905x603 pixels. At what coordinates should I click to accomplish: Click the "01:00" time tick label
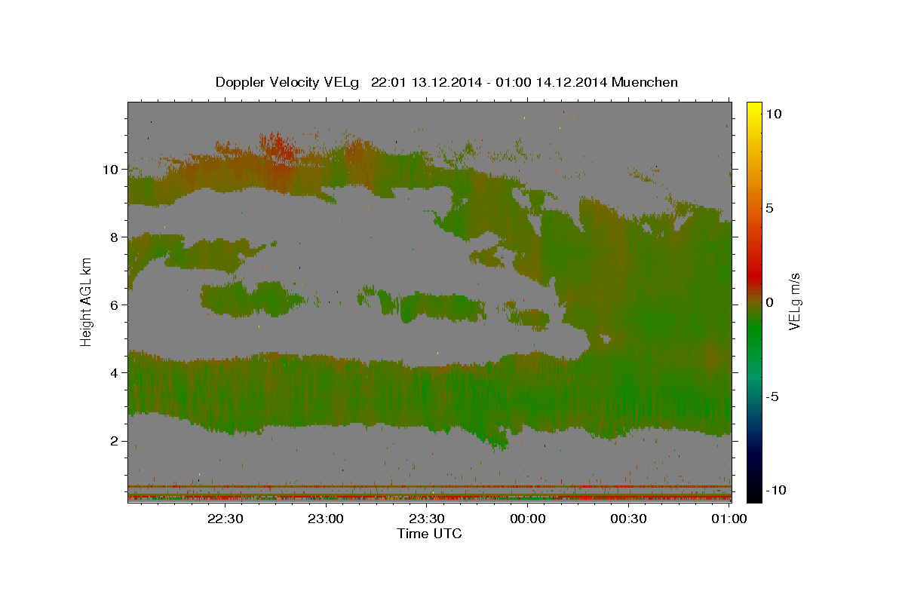729,519
